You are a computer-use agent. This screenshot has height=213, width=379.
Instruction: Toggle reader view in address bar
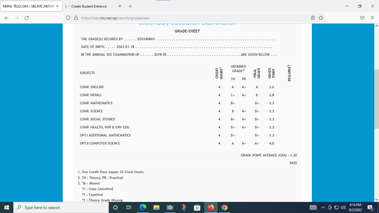click(x=313, y=18)
